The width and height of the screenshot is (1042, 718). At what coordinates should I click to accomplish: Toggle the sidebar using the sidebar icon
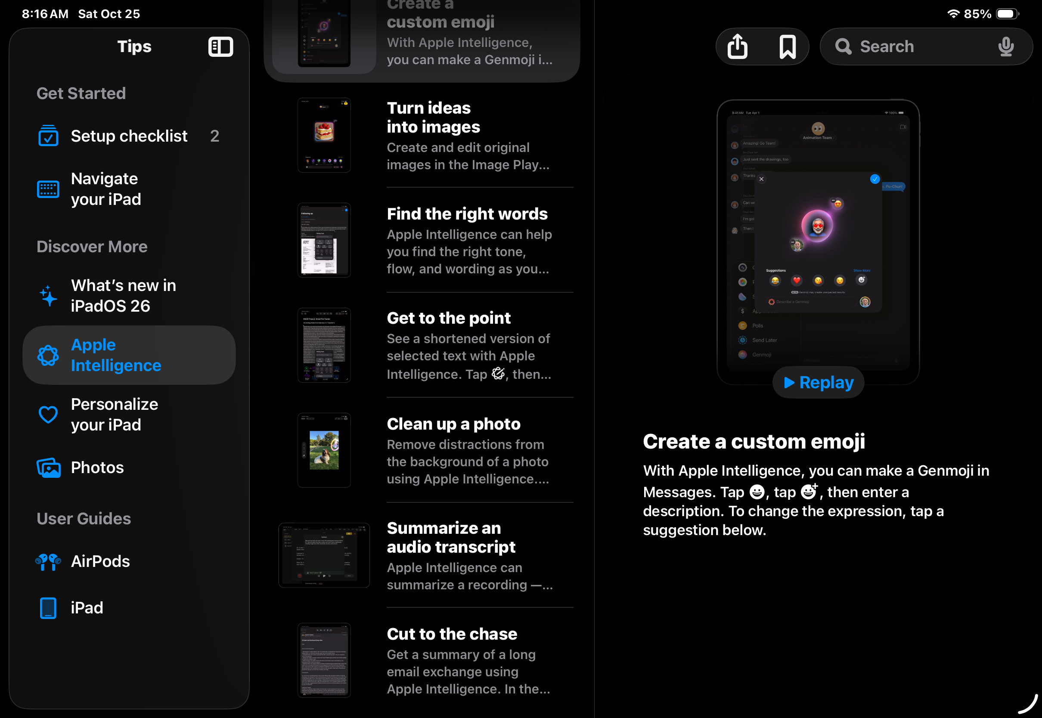pyautogui.click(x=220, y=47)
